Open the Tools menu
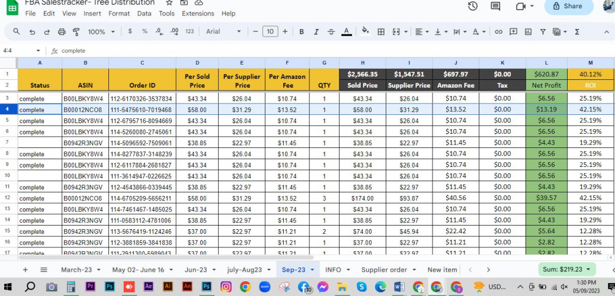The image size is (615, 296). pos(166,14)
